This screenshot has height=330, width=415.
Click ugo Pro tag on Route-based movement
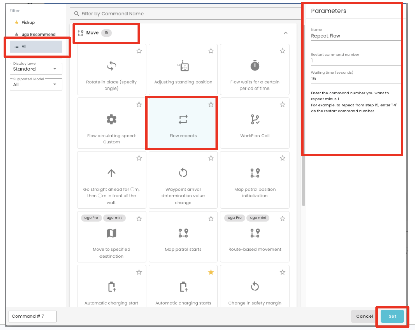pyautogui.click(x=235, y=218)
